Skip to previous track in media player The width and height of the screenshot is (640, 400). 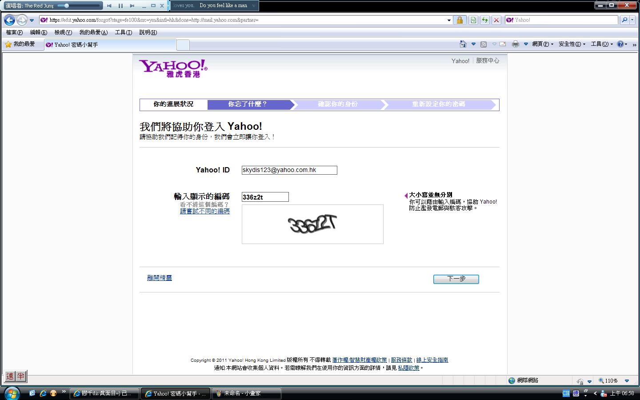pyautogui.click(x=109, y=6)
